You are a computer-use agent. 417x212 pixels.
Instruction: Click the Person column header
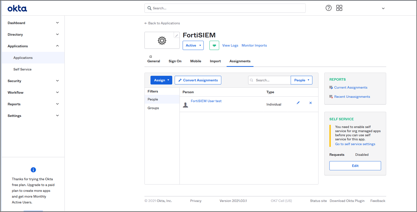188,92
